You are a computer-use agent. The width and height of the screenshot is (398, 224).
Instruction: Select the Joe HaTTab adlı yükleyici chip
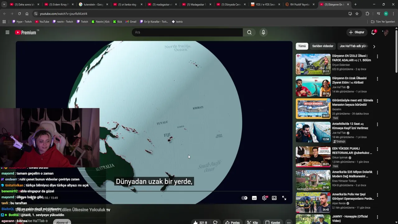354,46
